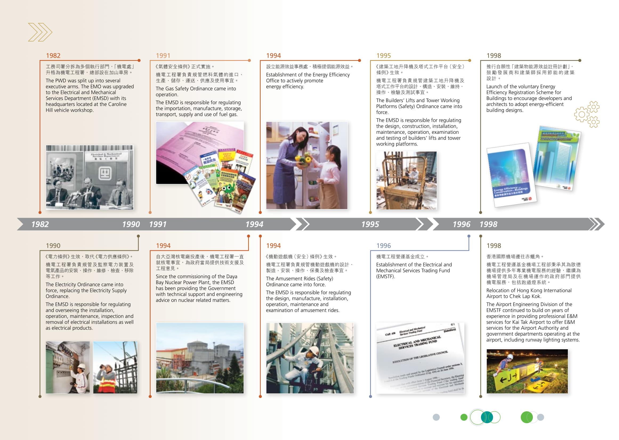This screenshot has width=619, height=440.
Task: Click 1995 on the grey timeline
Action: (x=370, y=224)
